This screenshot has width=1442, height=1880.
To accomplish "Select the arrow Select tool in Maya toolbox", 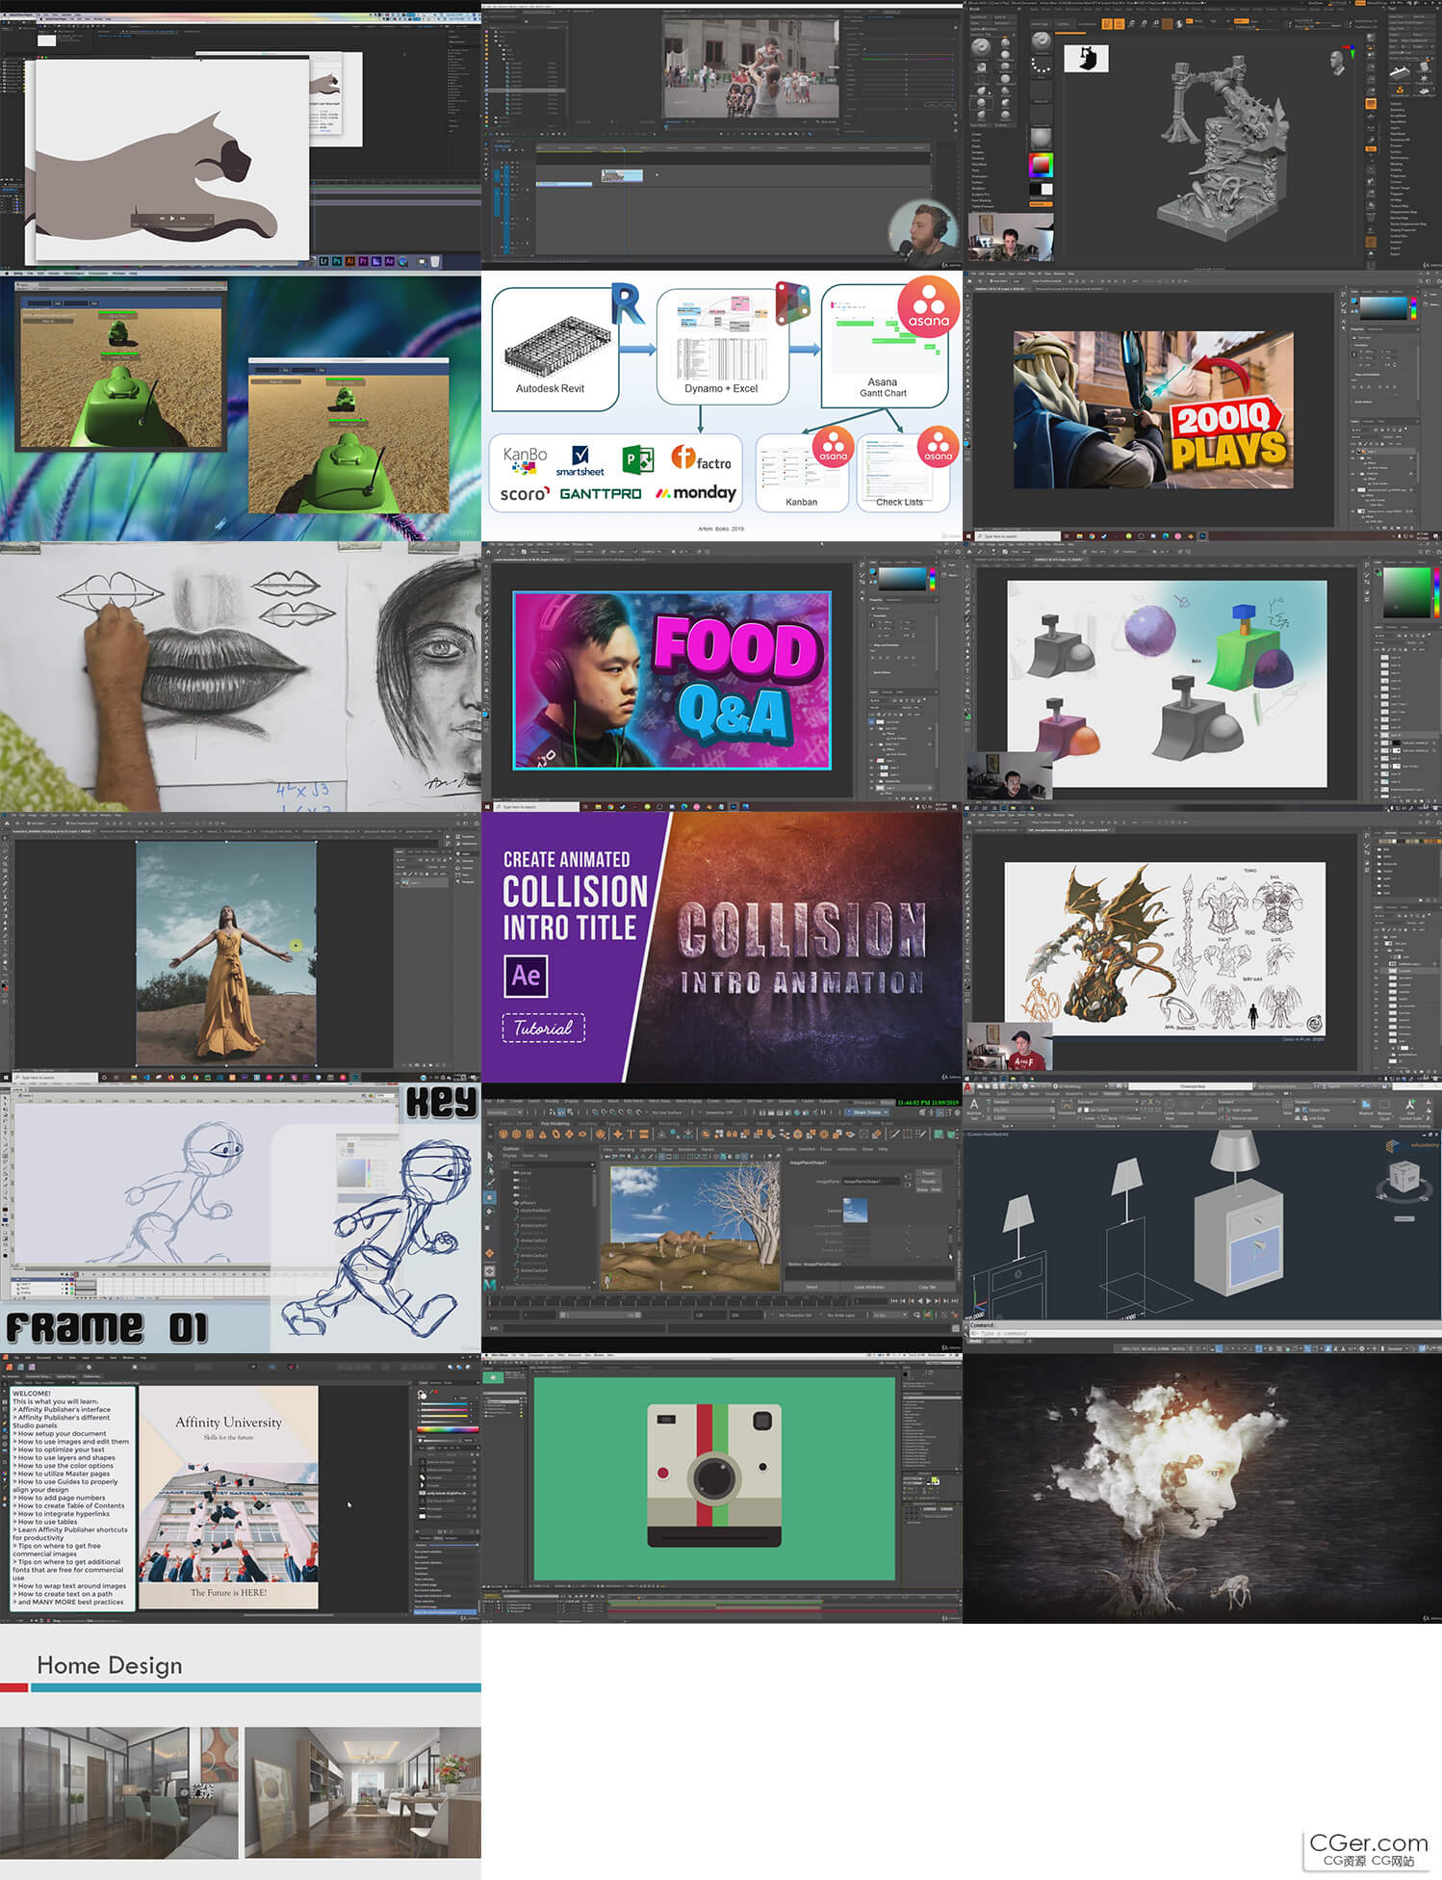I will tap(490, 1156).
